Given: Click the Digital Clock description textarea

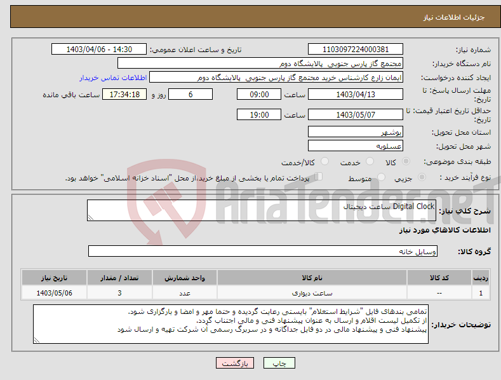Looking at the screenshot, I should tap(262, 210).
